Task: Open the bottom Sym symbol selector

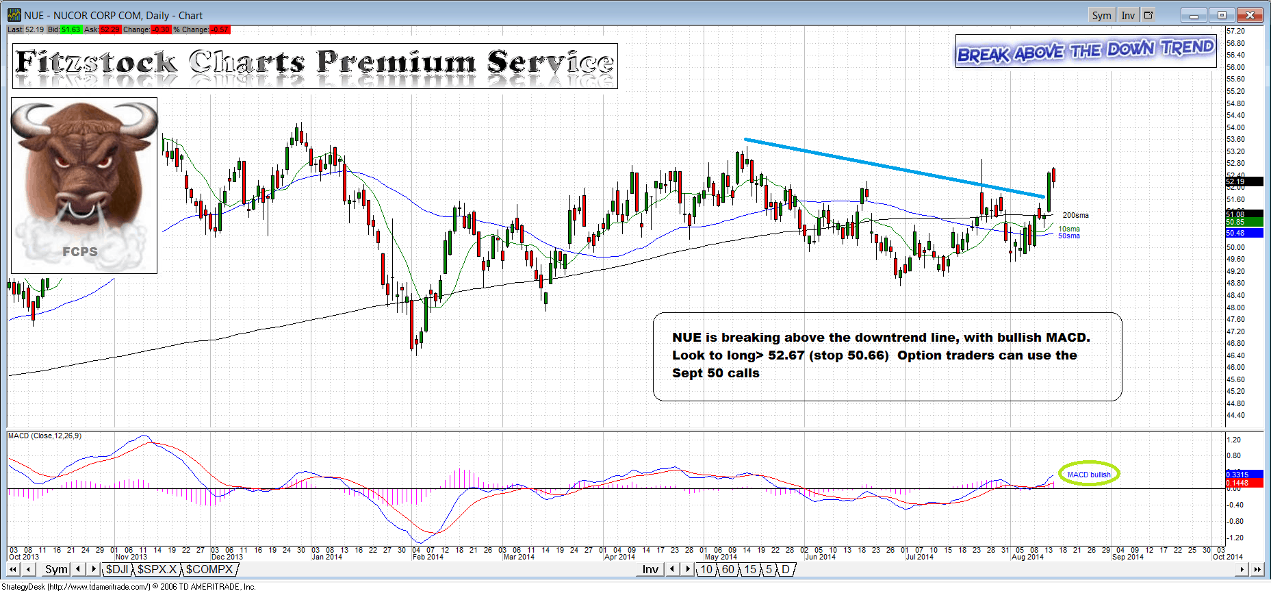Action: click(56, 569)
